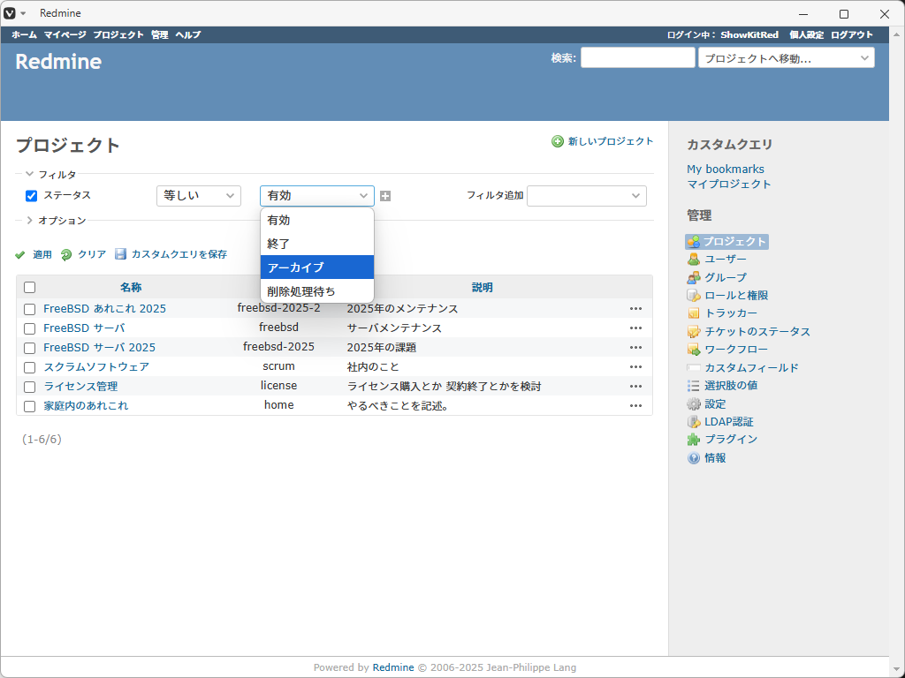The image size is (905, 678).
Task: Collapse the フィルタ section
Action: tap(50, 174)
